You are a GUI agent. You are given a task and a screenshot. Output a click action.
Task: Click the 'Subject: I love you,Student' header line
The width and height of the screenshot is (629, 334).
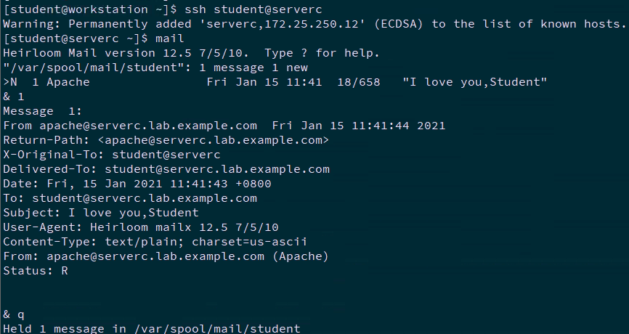pyautogui.click(x=100, y=213)
